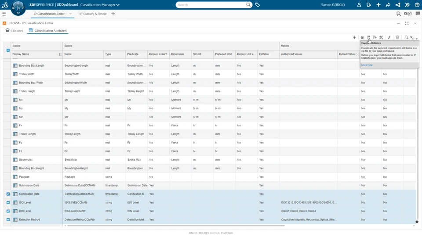Open the social network connect icon
Viewport: 422px width, 237px height.
(x=398, y=5)
